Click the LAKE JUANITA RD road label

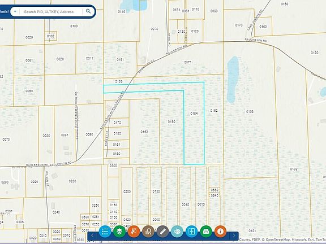[x=254, y=20]
